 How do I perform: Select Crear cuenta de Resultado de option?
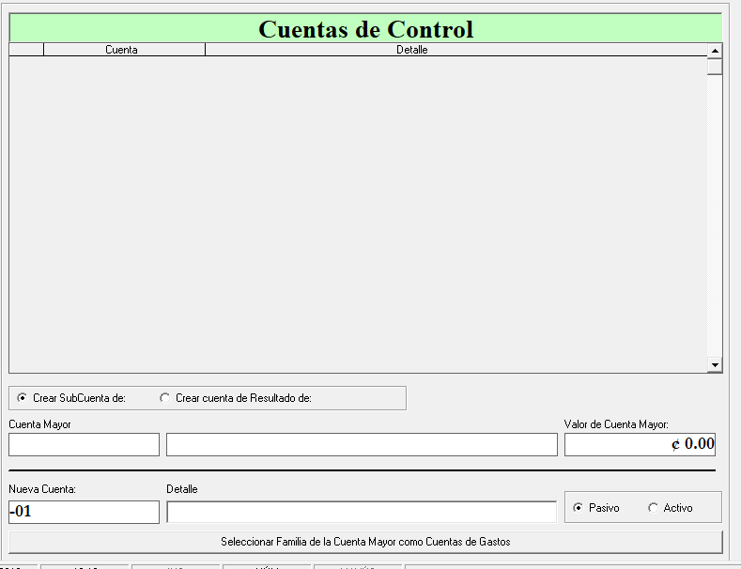[165, 398]
